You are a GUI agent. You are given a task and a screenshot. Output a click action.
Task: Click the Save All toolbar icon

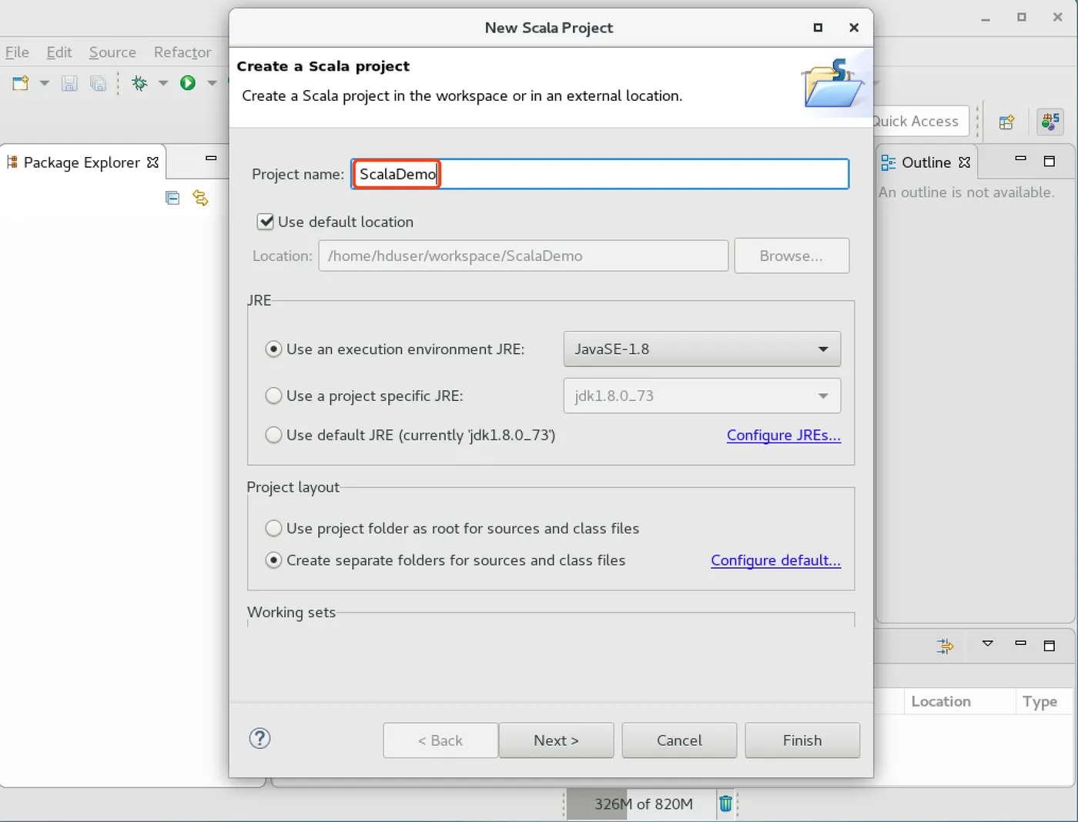(x=98, y=83)
